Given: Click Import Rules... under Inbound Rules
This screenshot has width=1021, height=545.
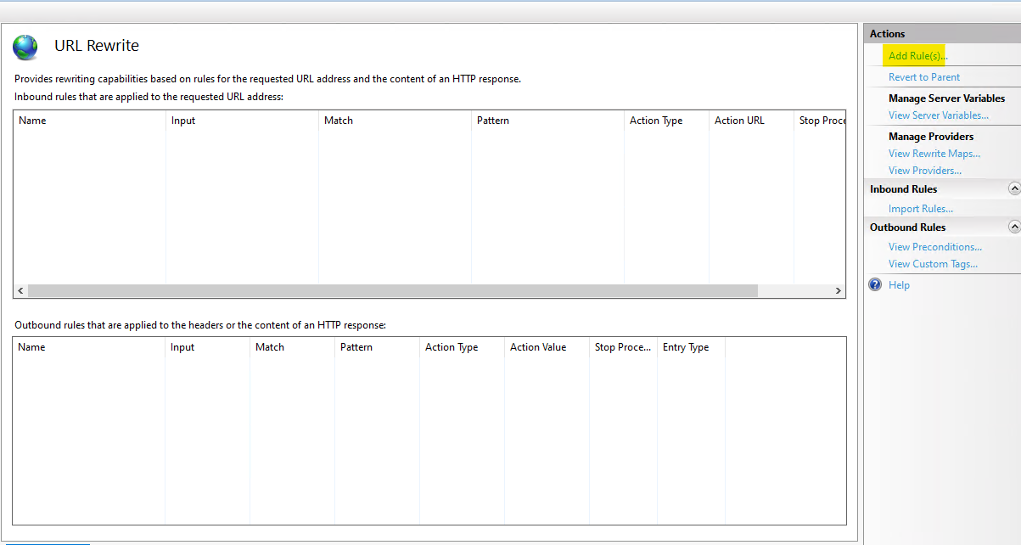Looking at the screenshot, I should pos(921,209).
